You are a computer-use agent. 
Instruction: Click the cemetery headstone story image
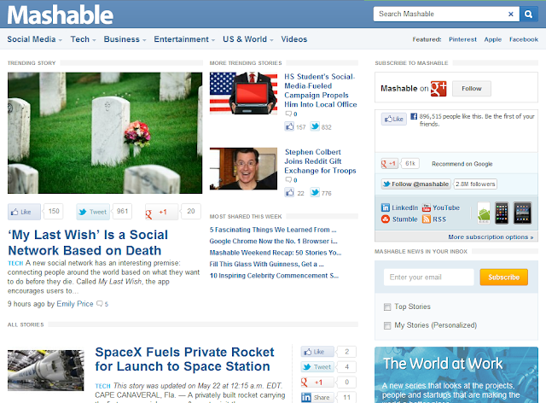point(105,133)
